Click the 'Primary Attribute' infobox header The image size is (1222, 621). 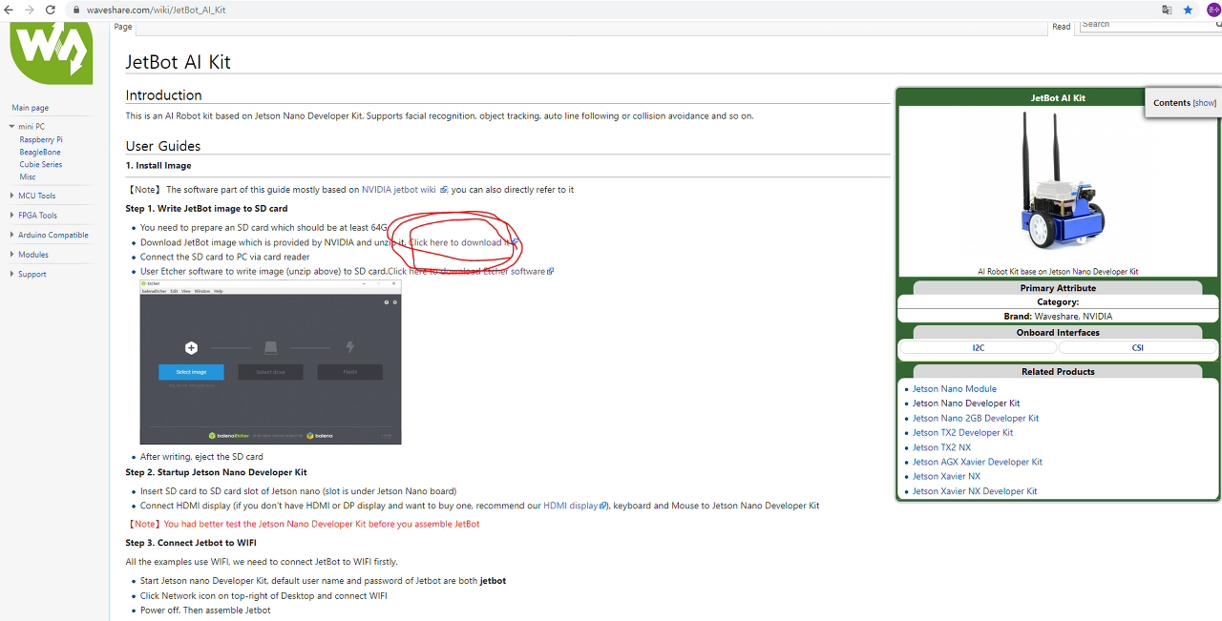pos(1058,288)
